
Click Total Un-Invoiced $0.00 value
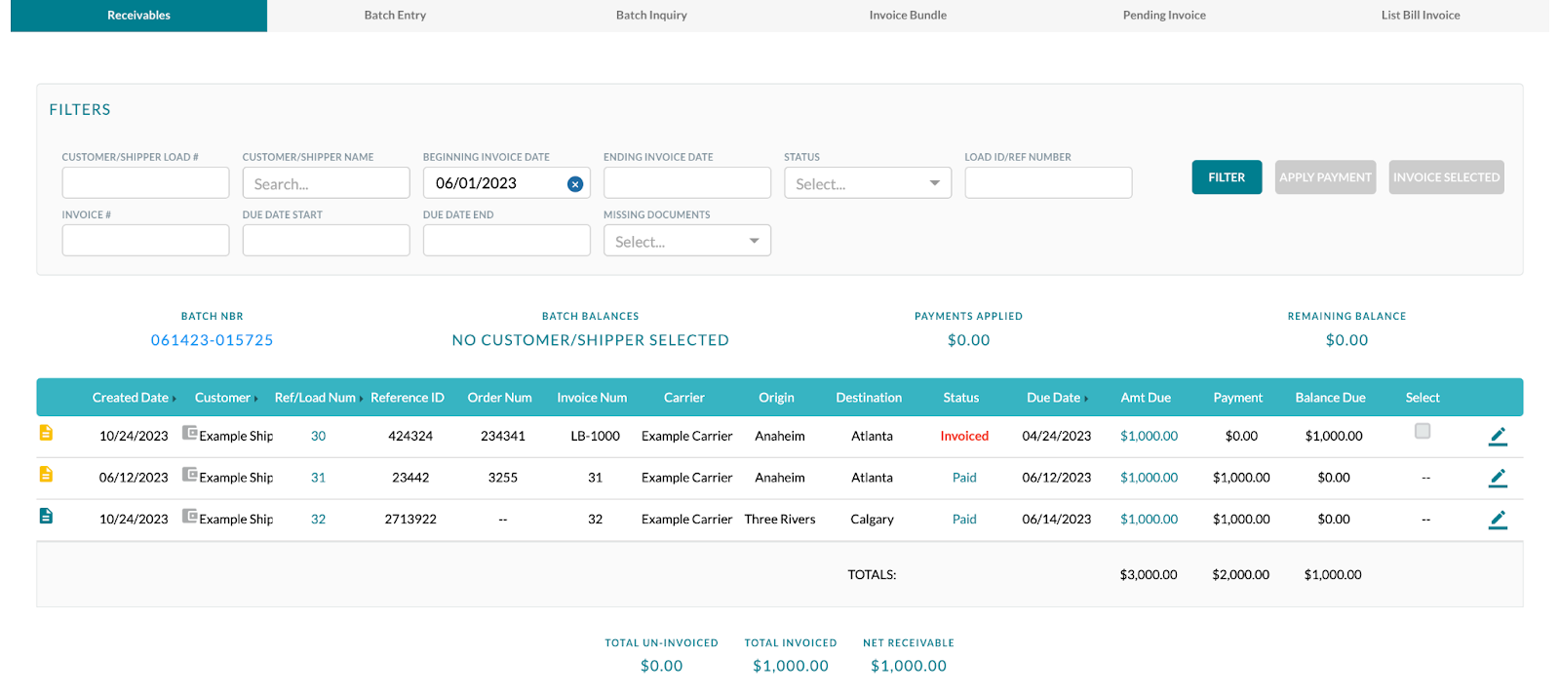pyautogui.click(x=661, y=666)
